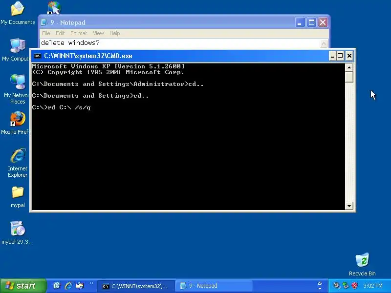Click Notepad's scrollbar up arrow
The image size is (391, 293).
click(x=324, y=43)
